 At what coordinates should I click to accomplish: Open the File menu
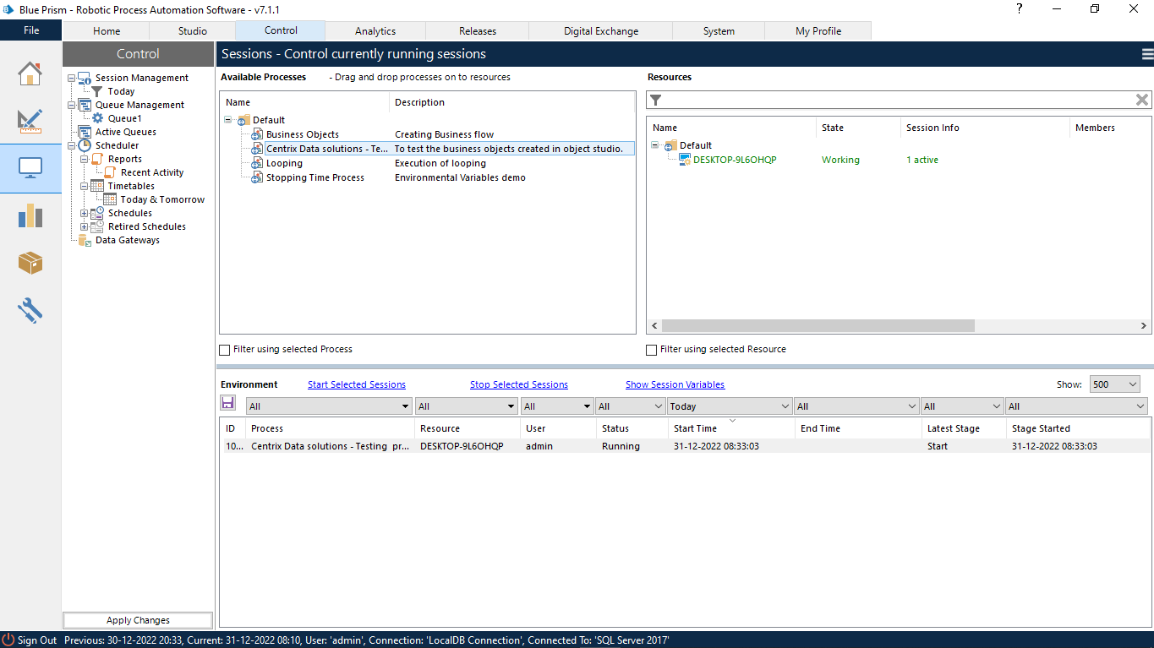(30, 30)
